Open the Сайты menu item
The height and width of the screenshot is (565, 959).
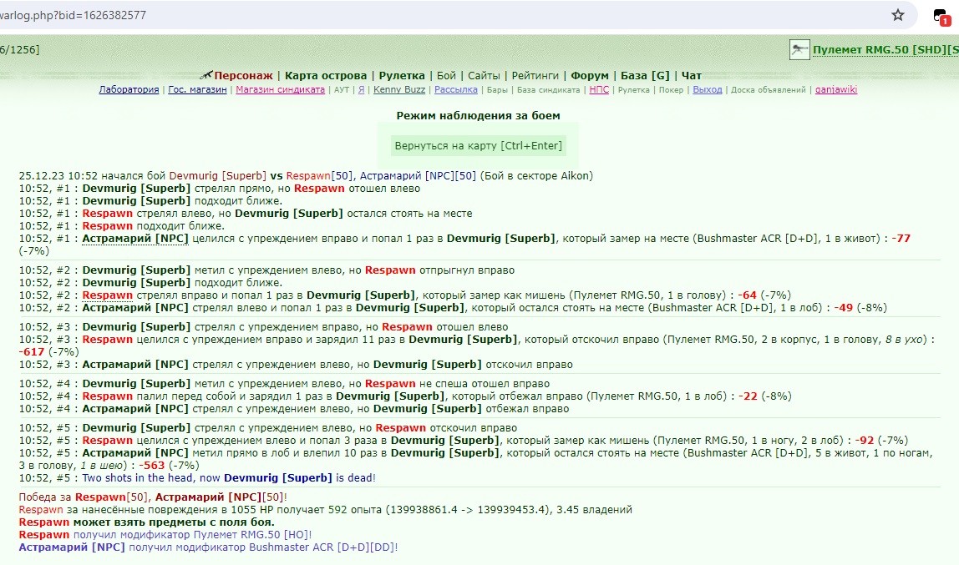(483, 76)
